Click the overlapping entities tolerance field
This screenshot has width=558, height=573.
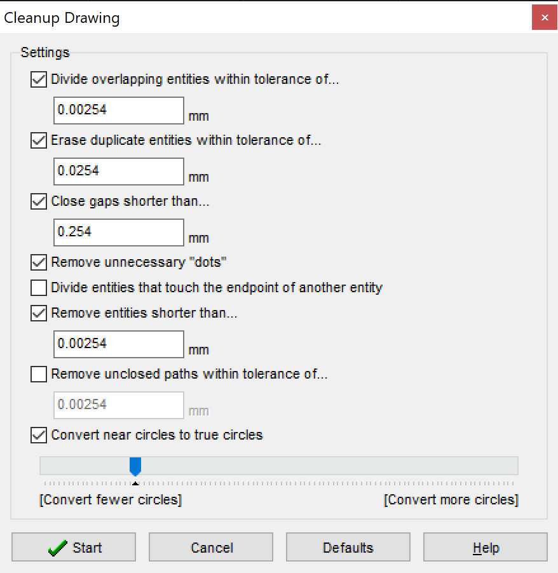click(x=119, y=111)
